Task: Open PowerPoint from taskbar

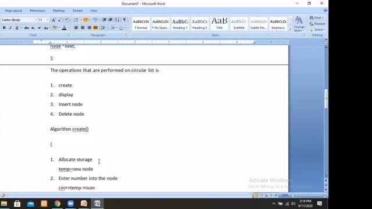Action: point(84,204)
